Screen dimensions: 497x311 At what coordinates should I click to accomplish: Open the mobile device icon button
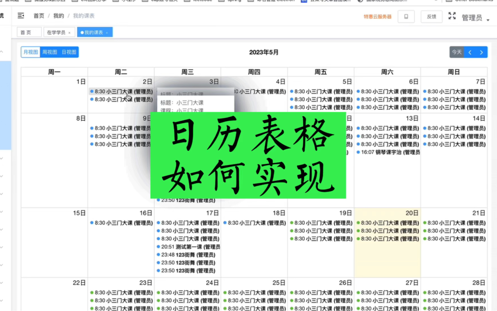tap(406, 16)
